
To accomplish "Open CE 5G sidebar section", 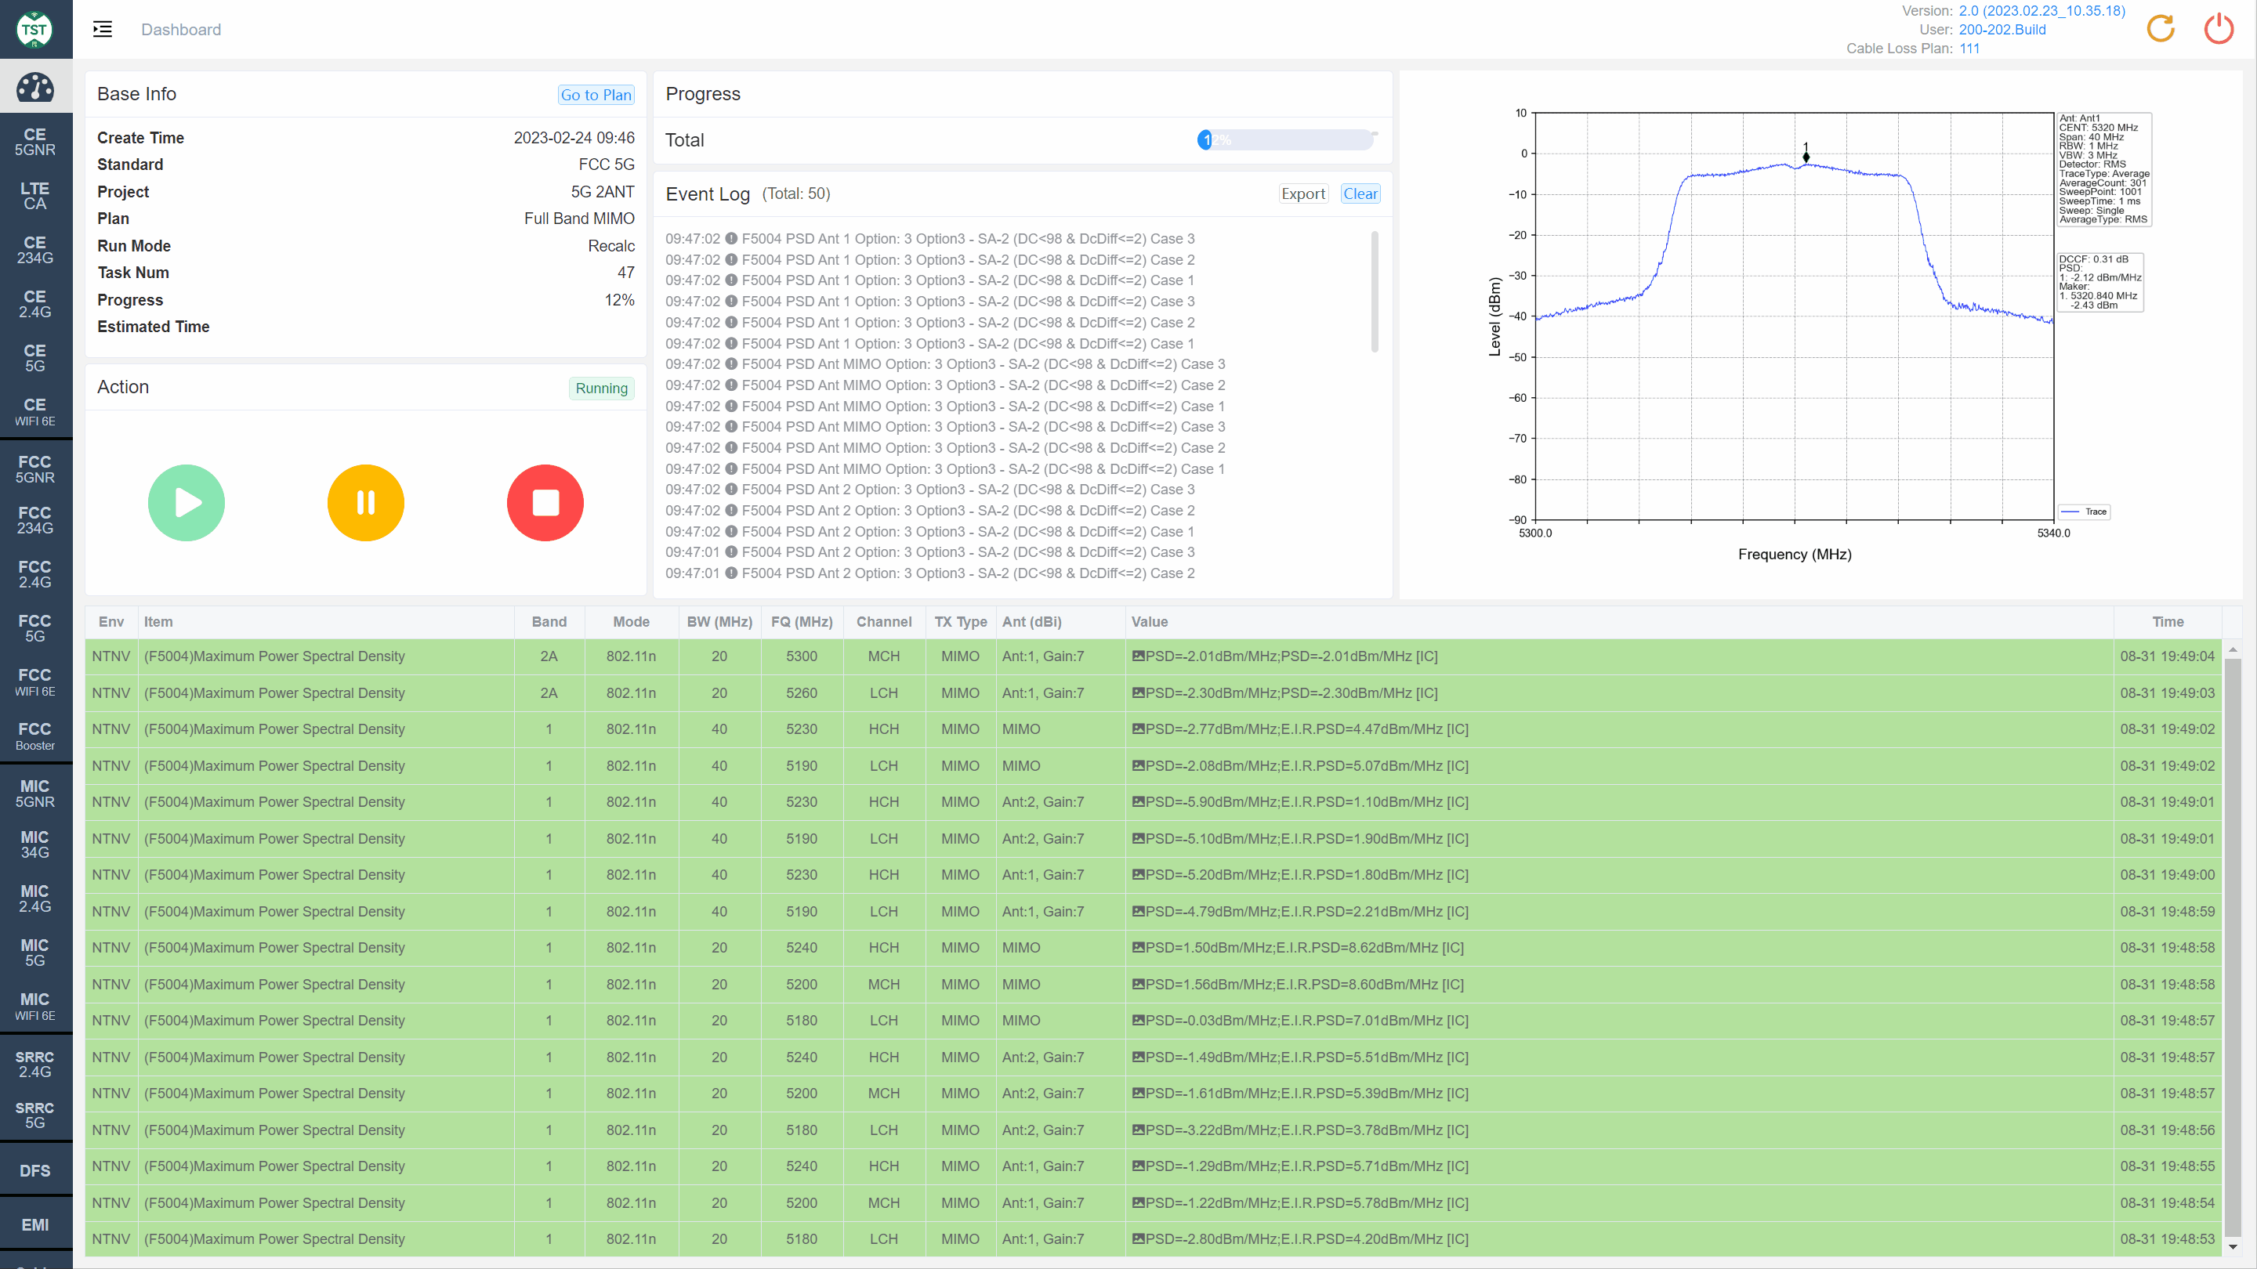I will click(x=35, y=357).
